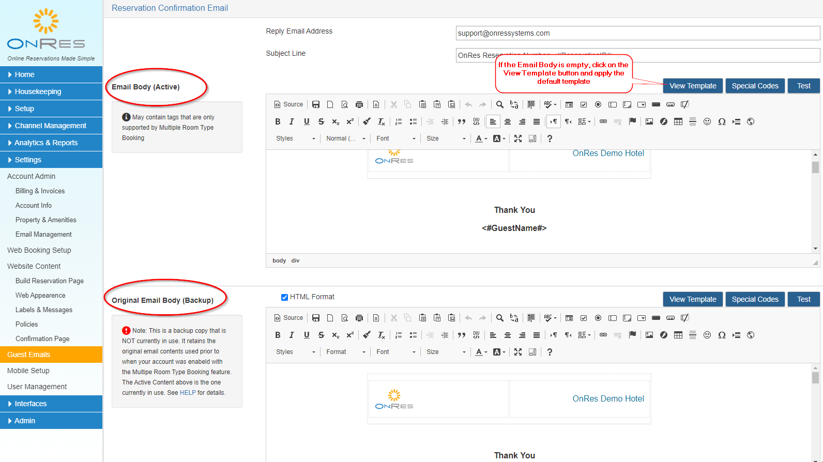This screenshot has width=823, height=462.
Task: Select Guest Emails sidebar item
Action: [51, 355]
